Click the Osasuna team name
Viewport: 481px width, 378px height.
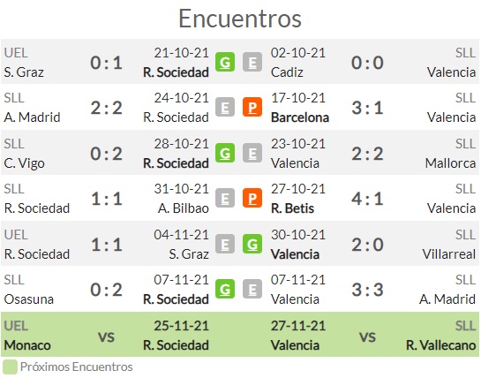pos(29,299)
